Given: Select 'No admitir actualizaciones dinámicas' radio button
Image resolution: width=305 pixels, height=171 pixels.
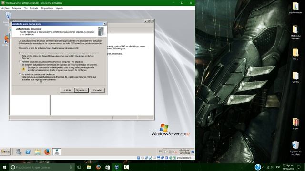Looking at the screenshot, I should pos(20,74).
